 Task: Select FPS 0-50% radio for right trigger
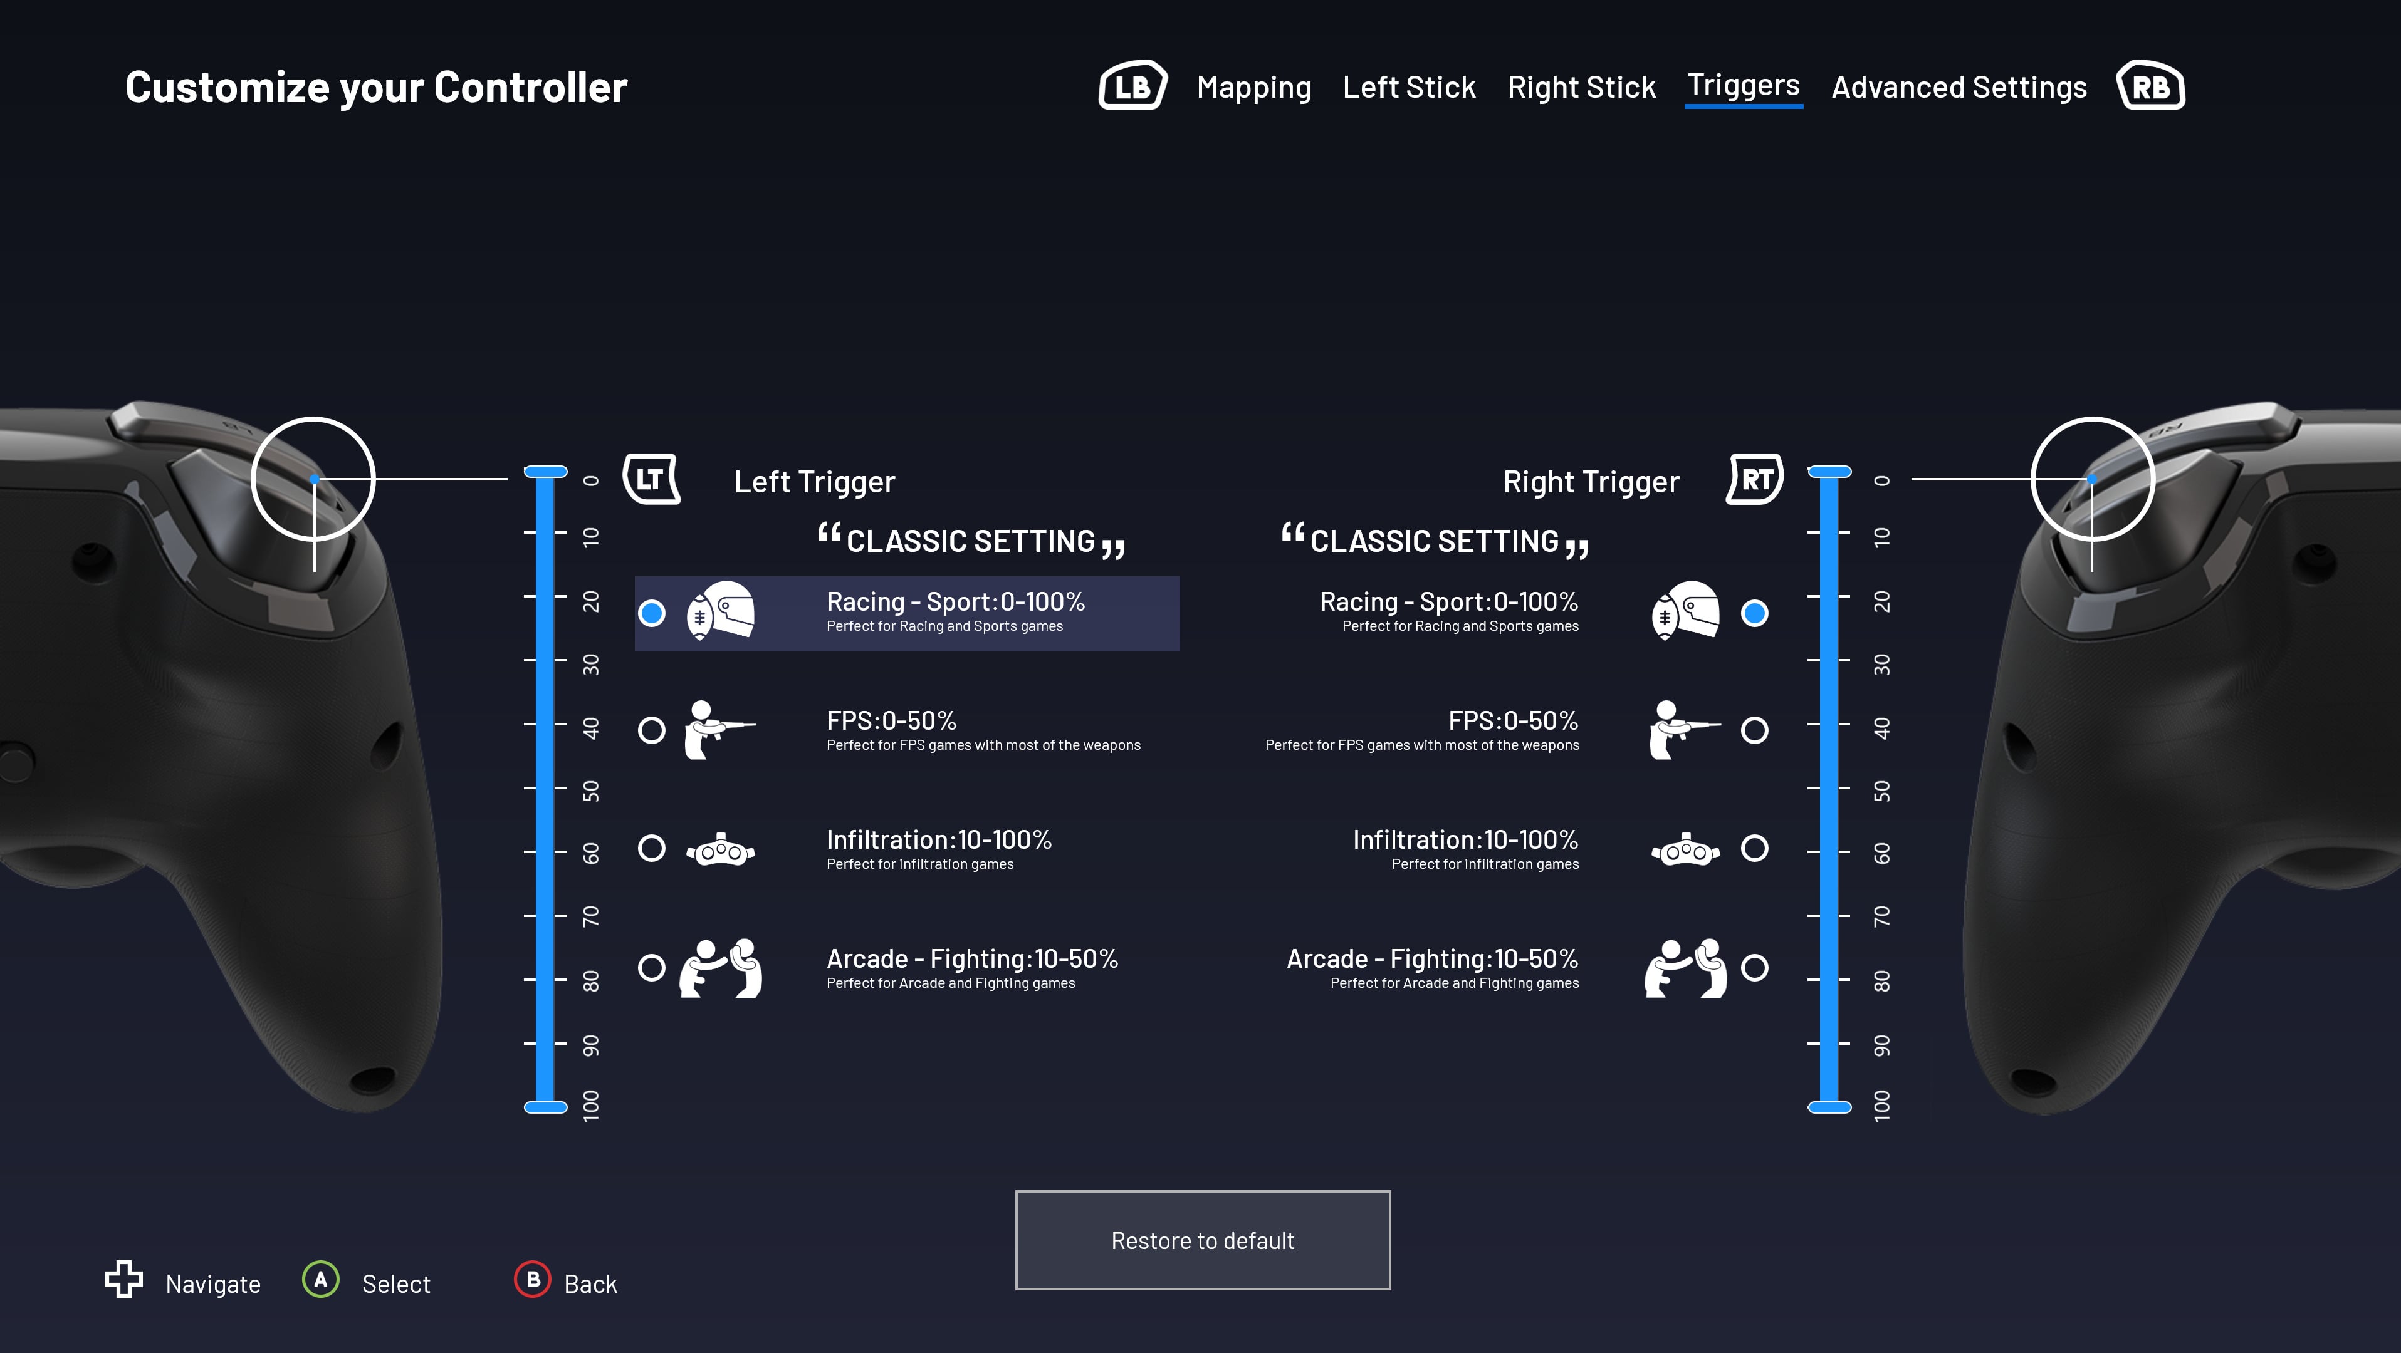(x=1754, y=730)
